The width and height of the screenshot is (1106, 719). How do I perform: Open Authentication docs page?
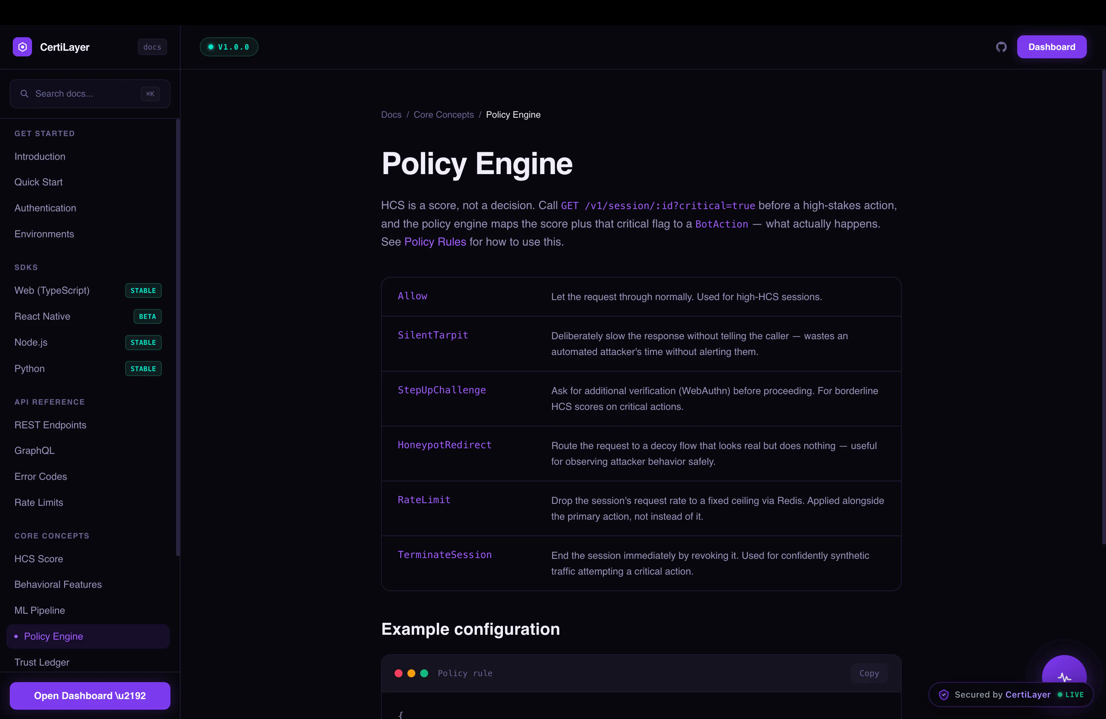[45, 208]
